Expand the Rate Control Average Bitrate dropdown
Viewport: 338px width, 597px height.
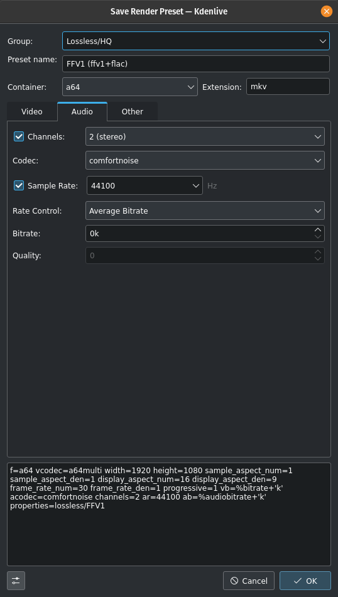[205, 211]
